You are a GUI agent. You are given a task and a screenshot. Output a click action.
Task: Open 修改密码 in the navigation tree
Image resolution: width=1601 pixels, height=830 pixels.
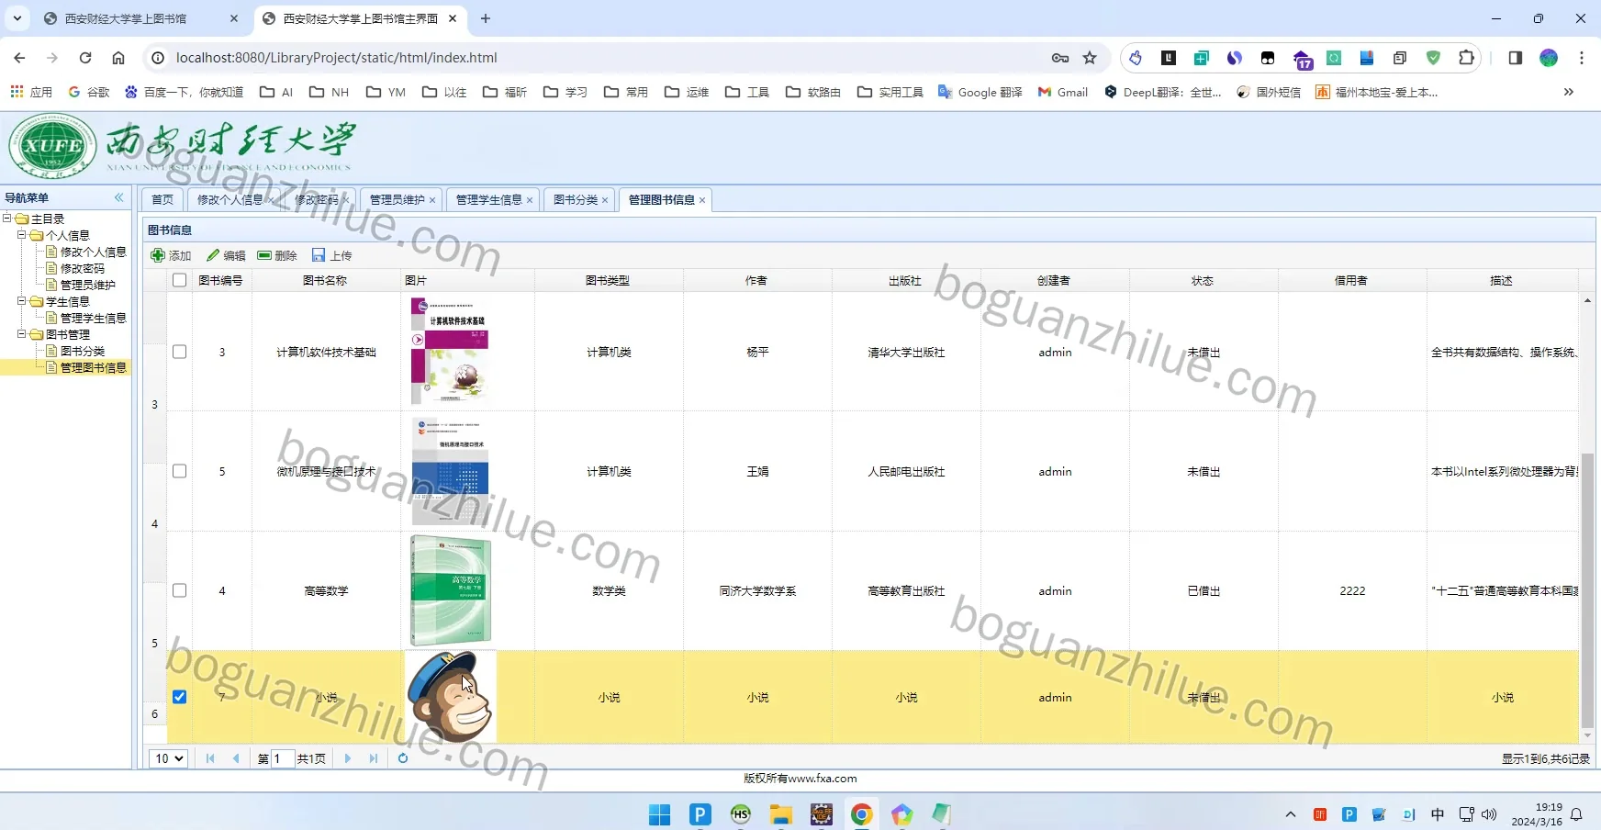[x=83, y=268]
